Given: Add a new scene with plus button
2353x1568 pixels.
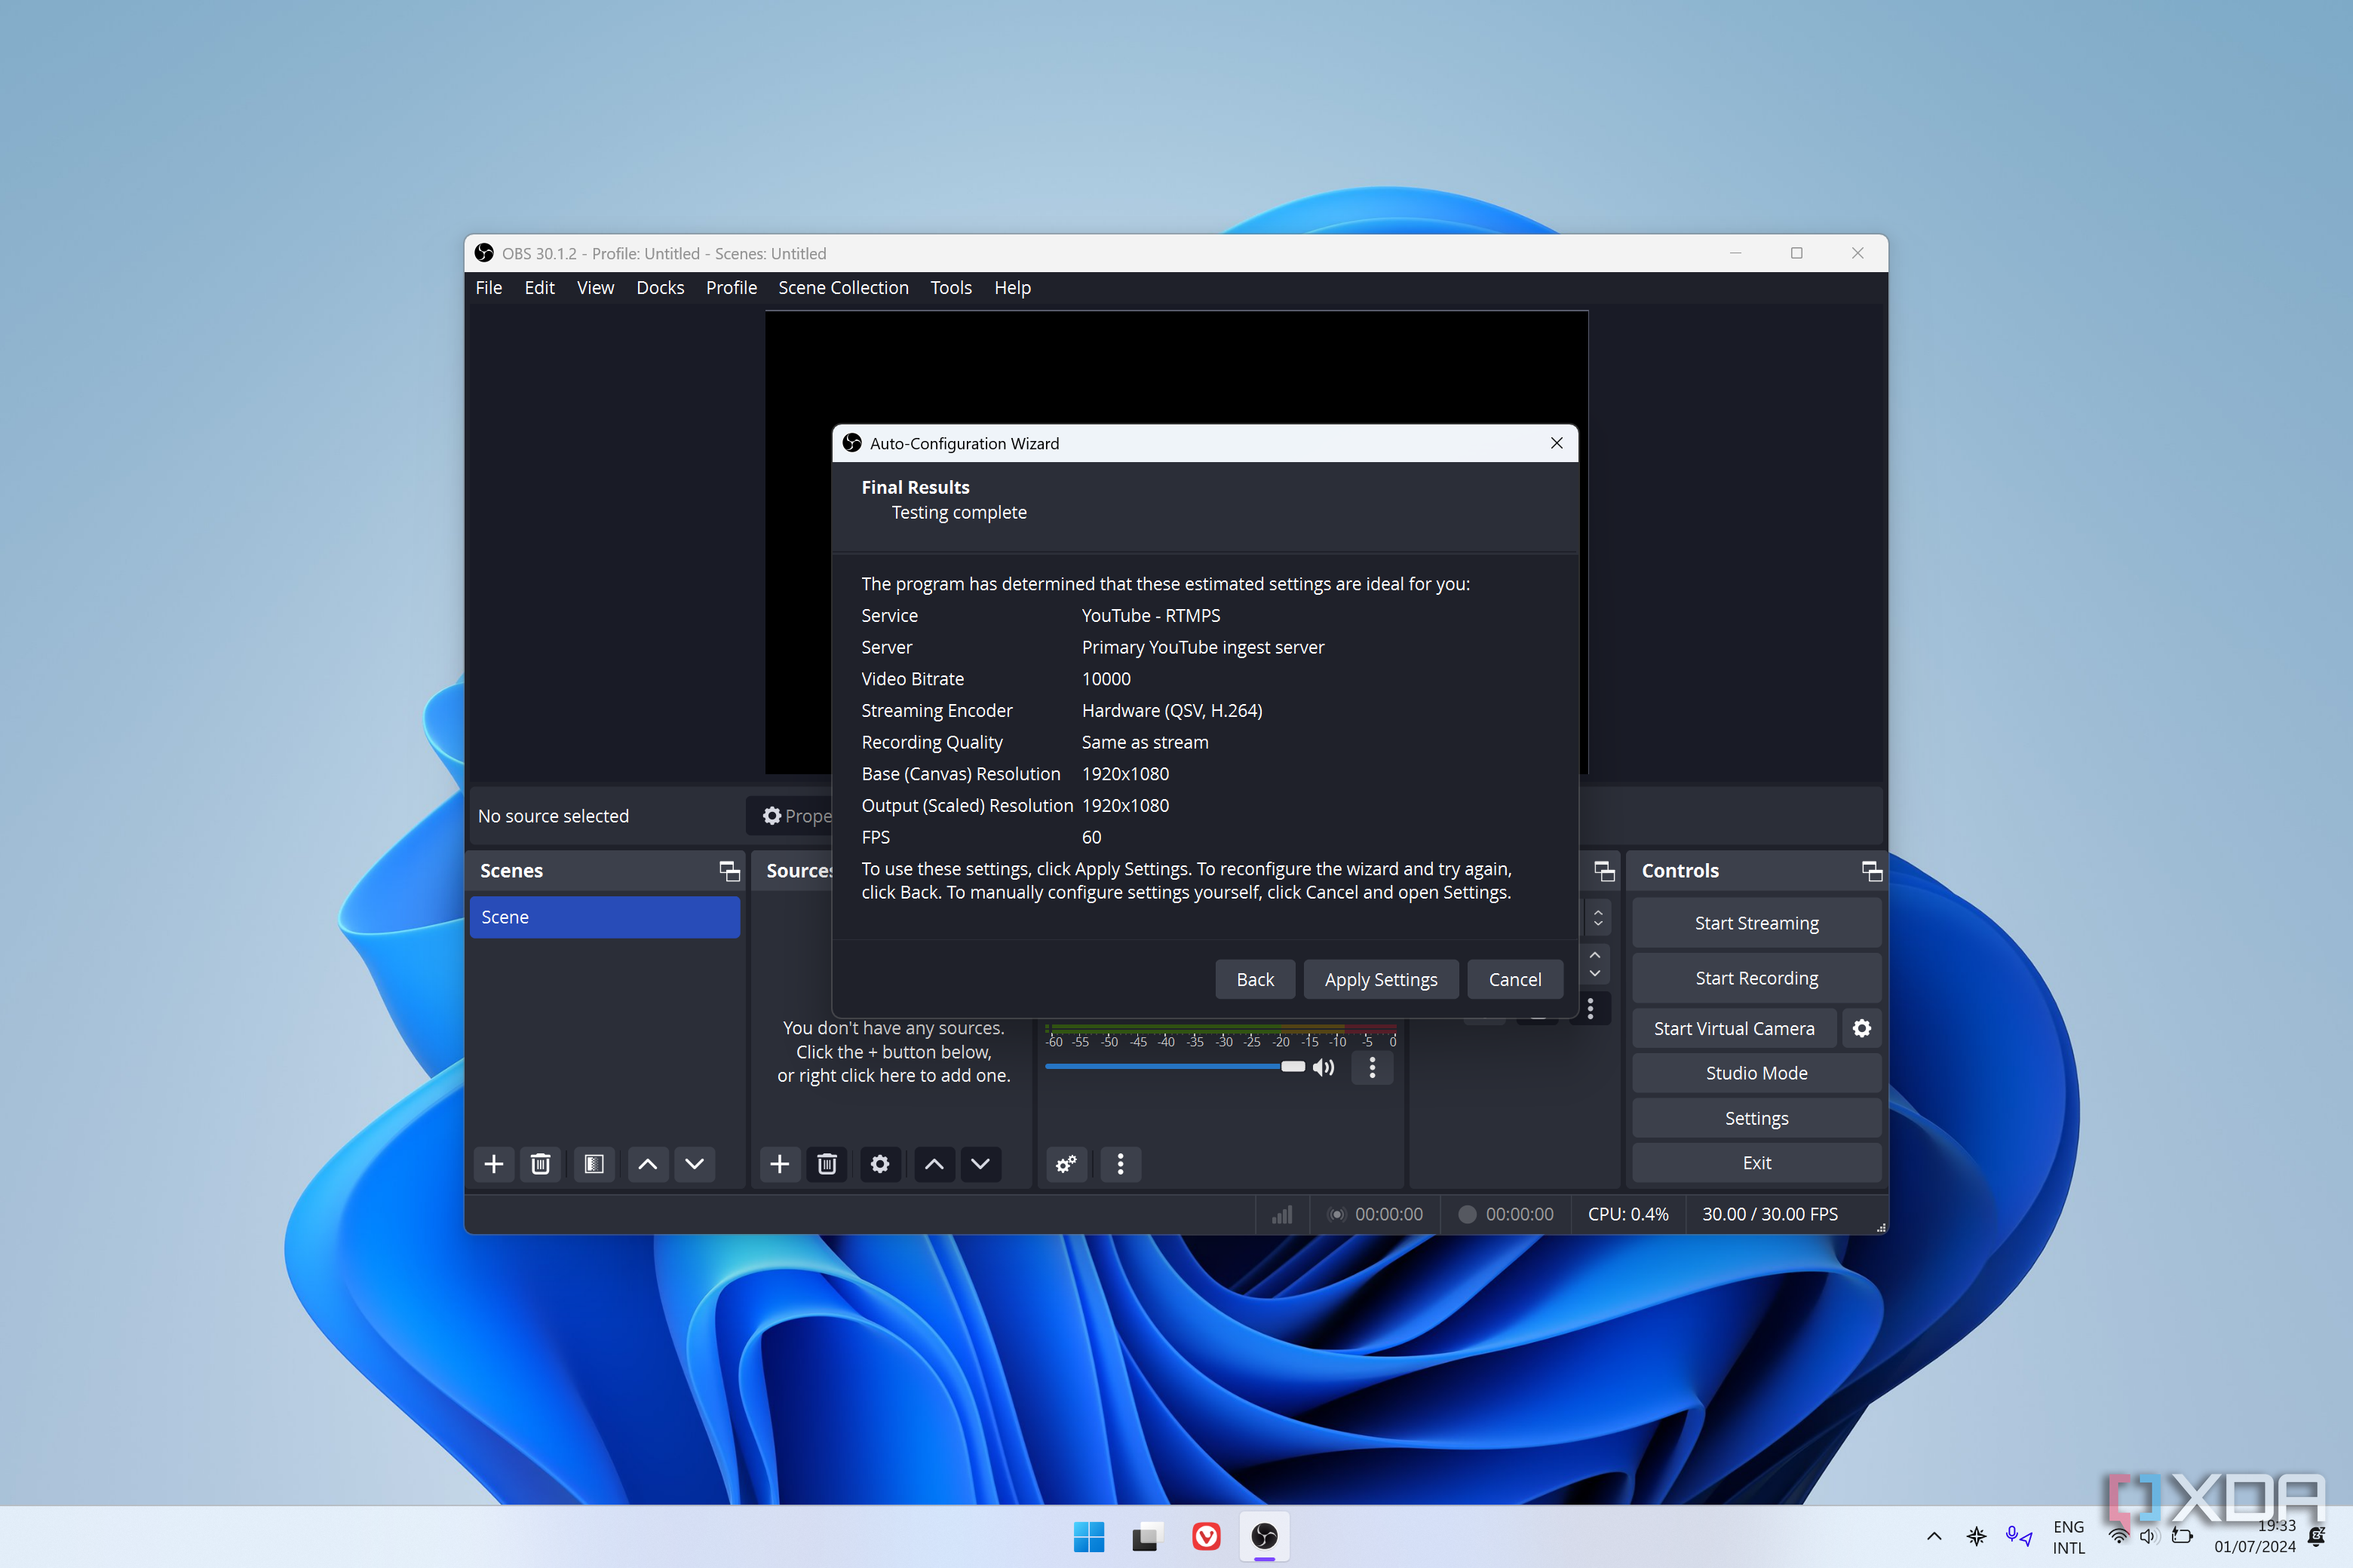Looking at the screenshot, I should tap(493, 1164).
